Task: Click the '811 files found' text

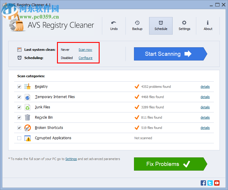Action: [x=152, y=117]
